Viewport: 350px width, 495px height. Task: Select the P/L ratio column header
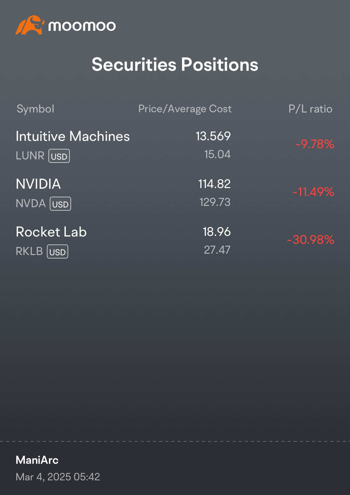tap(310, 109)
